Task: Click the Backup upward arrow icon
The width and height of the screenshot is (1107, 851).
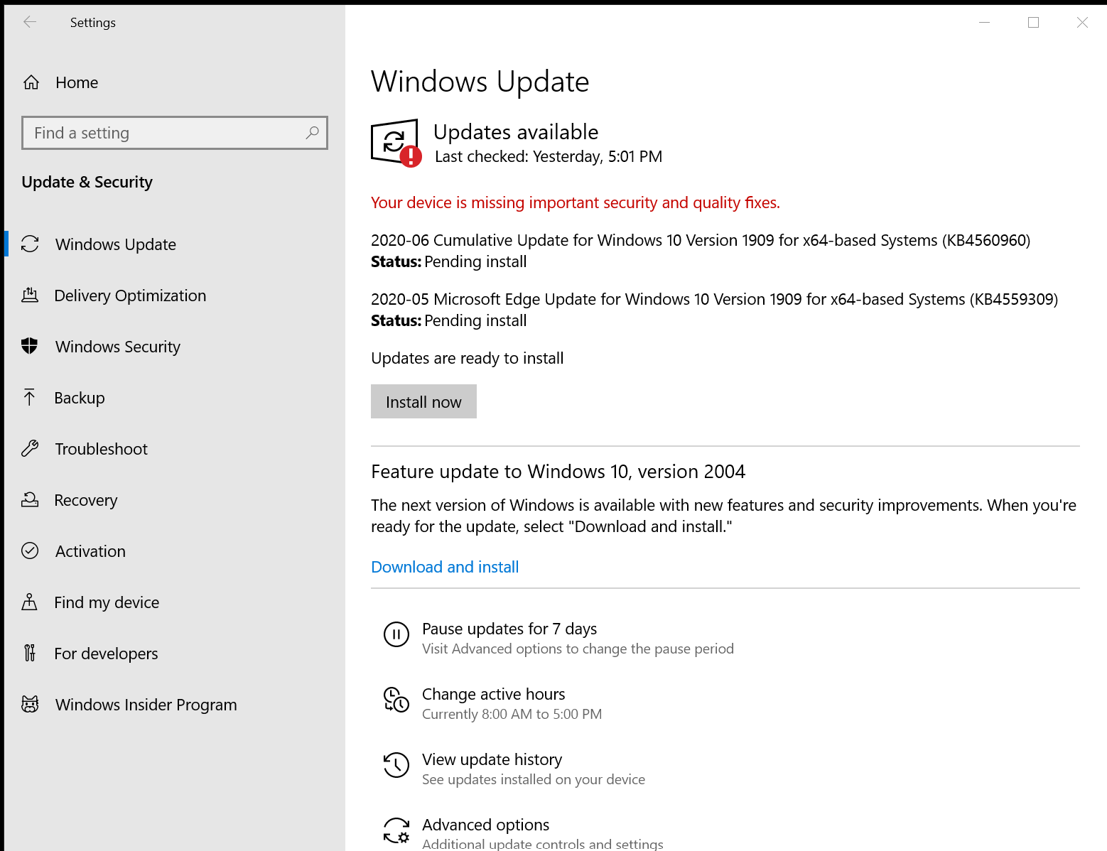Action: [30, 397]
